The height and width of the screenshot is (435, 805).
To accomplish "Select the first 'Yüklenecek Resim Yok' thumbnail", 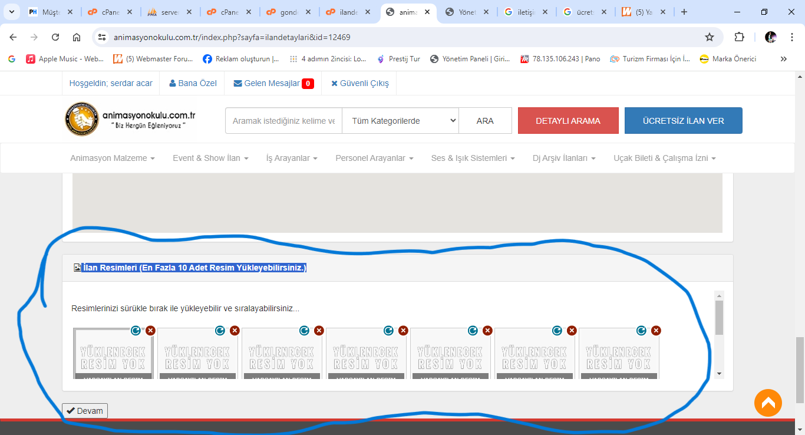I will pyautogui.click(x=113, y=353).
